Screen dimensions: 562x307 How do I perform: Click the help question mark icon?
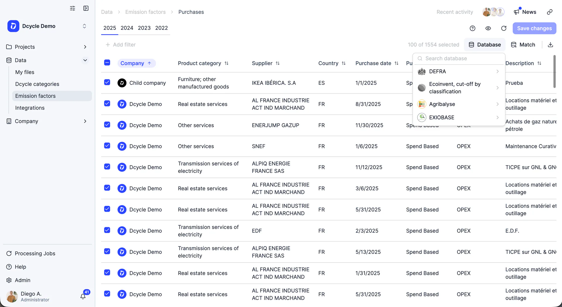click(x=472, y=28)
